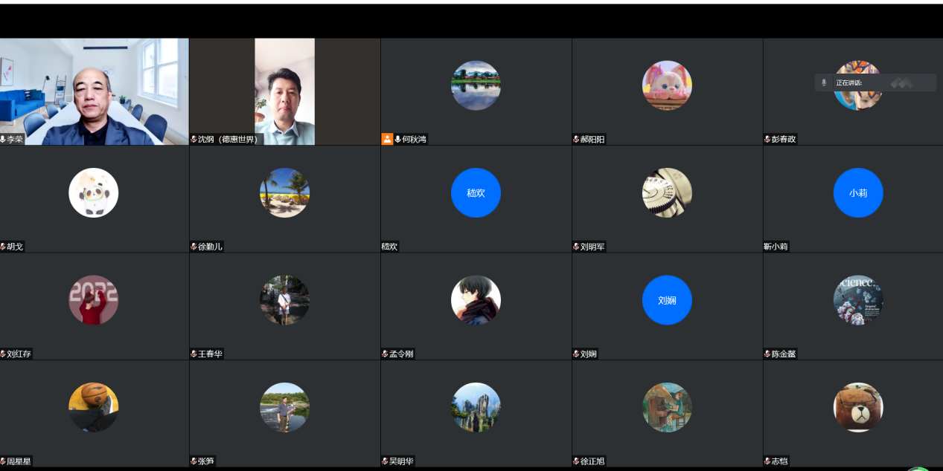
Task: Click the muted mic icon next to 孟令刚
Action: click(385, 354)
